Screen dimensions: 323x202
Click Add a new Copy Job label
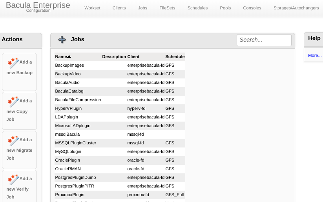point(19,110)
